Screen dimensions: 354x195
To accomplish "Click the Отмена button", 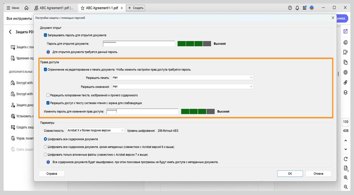I will (x=319, y=174).
